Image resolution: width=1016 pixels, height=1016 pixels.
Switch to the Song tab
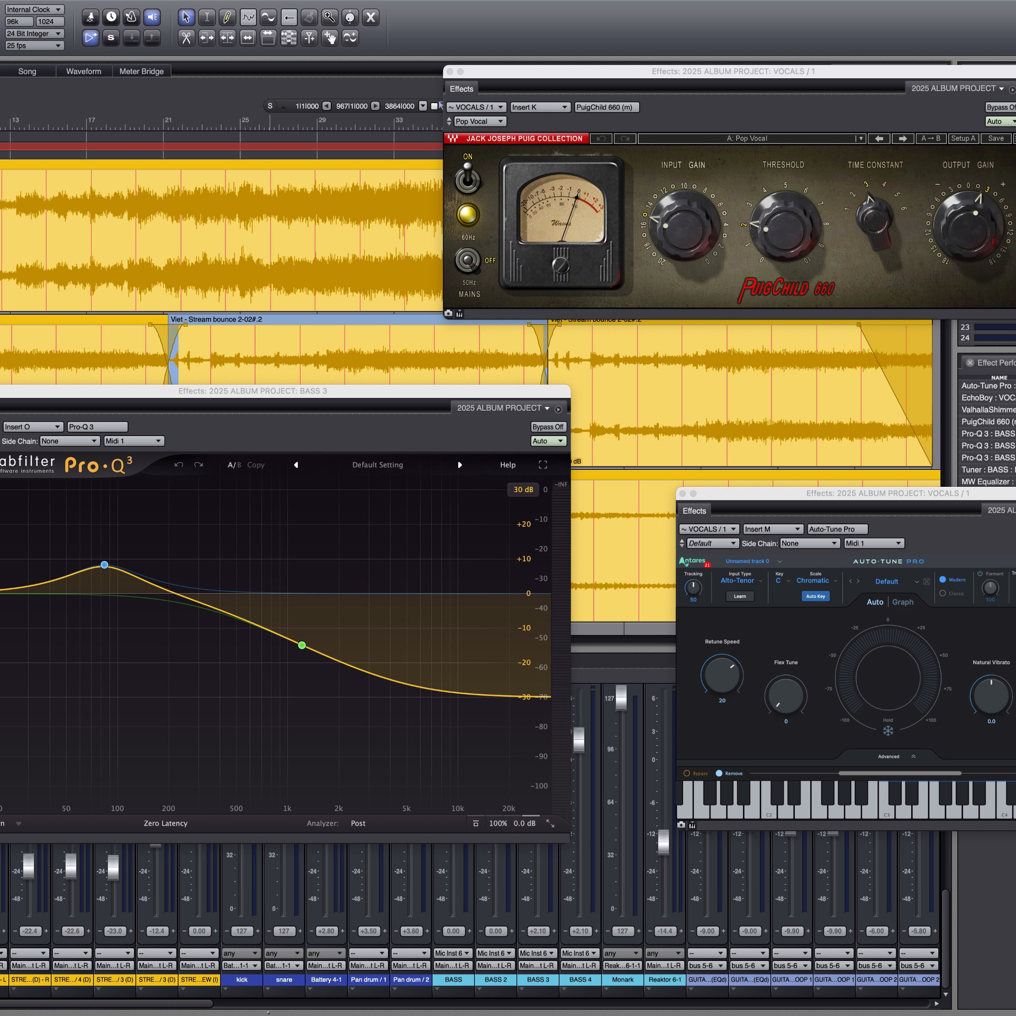[28, 71]
